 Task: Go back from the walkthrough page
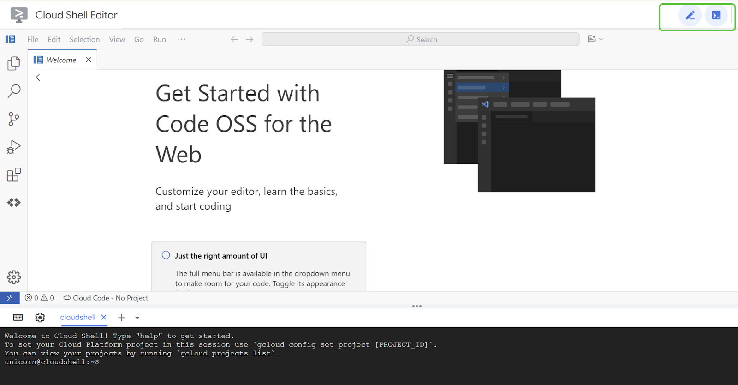coord(38,78)
